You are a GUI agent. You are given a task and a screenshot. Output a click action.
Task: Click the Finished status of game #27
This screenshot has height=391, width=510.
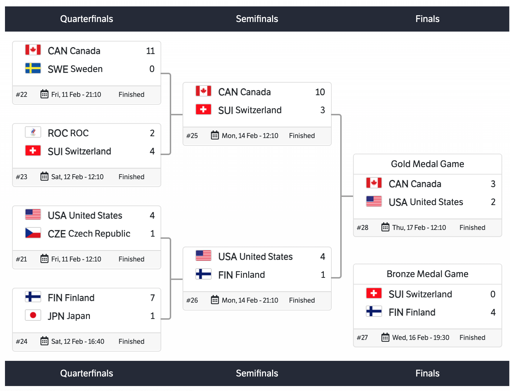click(472, 337)
